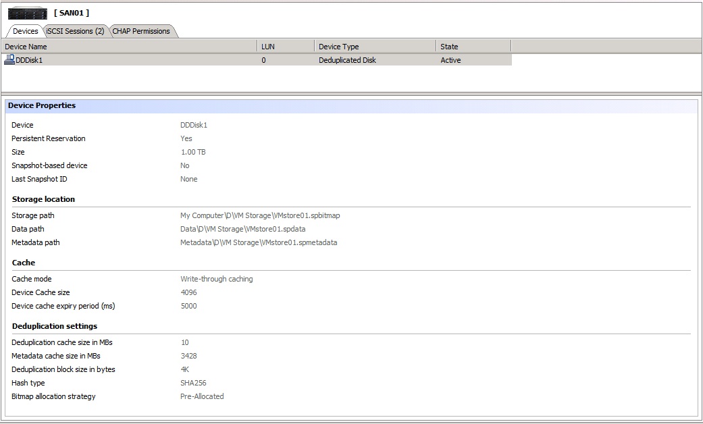Click the Last Snapshot ID label

click(39, 179)
